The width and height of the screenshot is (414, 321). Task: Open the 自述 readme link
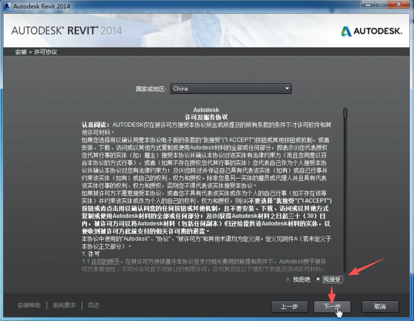(93, 305)
